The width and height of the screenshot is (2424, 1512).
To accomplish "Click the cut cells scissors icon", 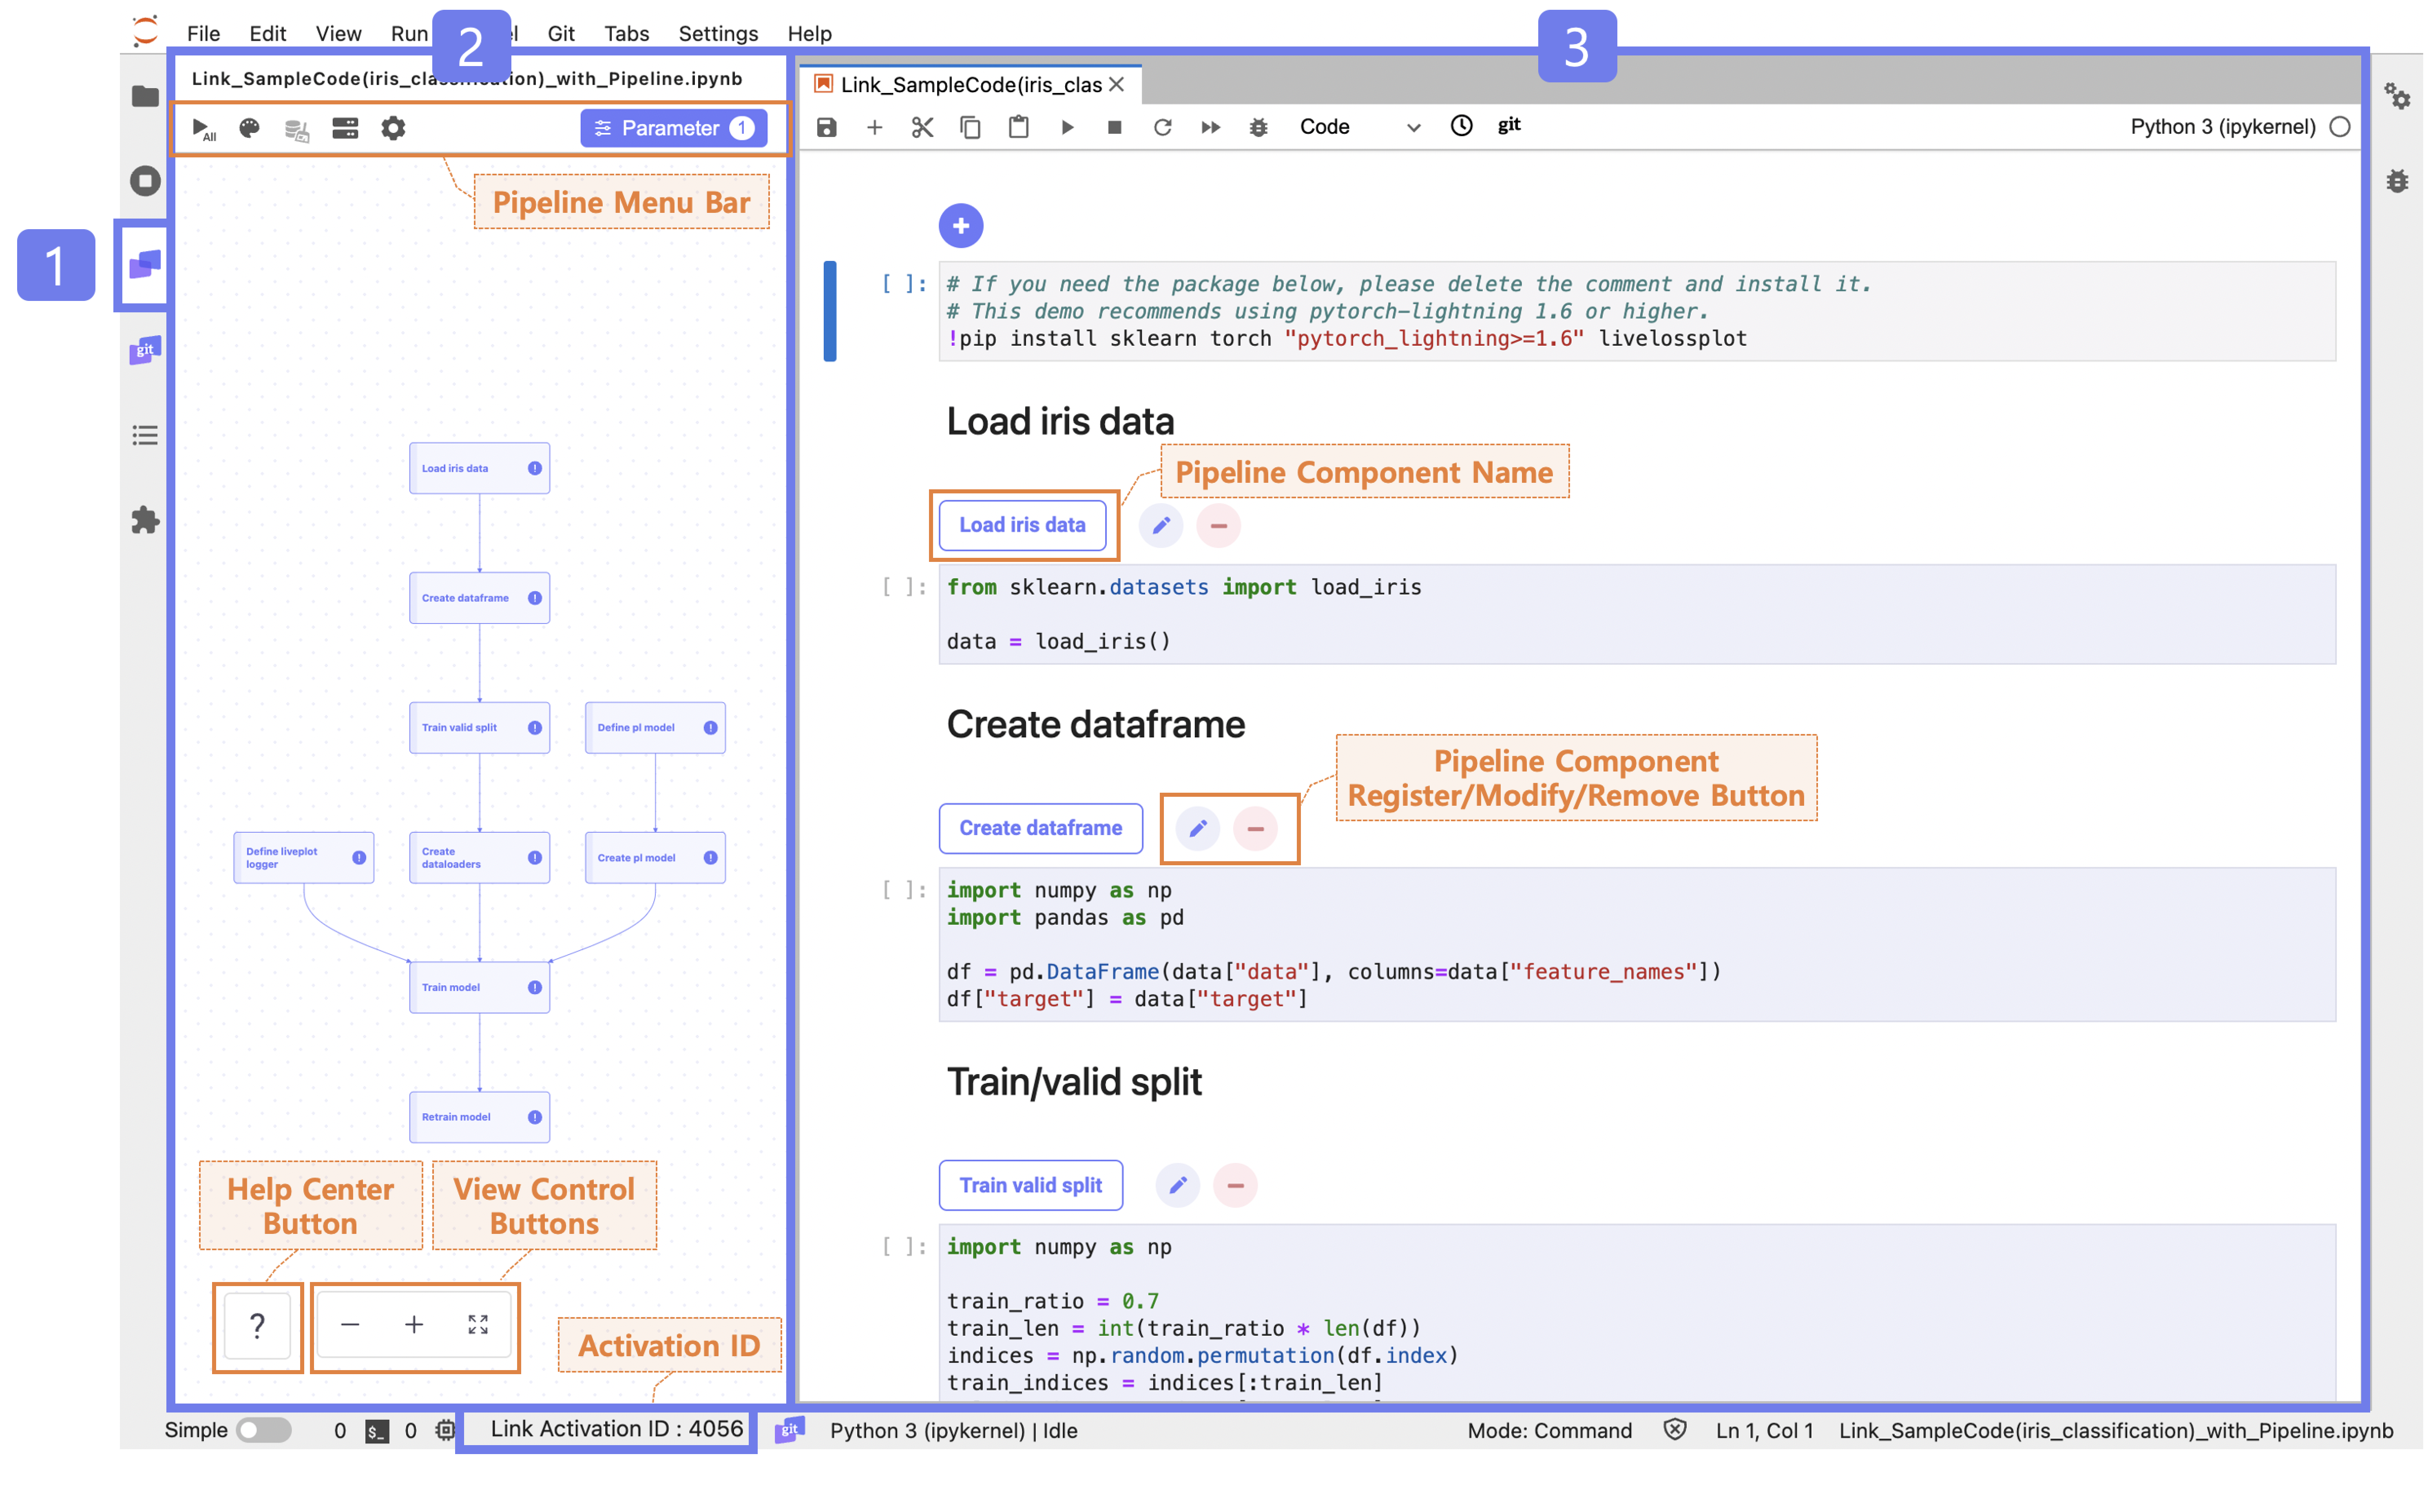I will click(x=922, y=127).
